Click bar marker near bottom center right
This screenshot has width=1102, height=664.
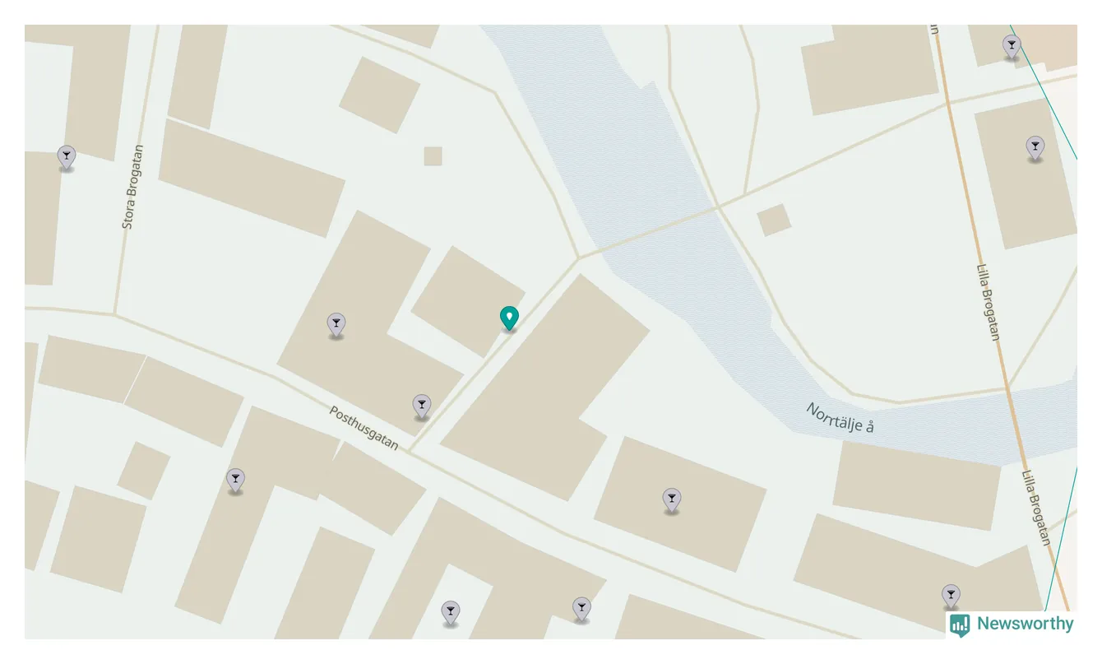click(x=581, y=610)
